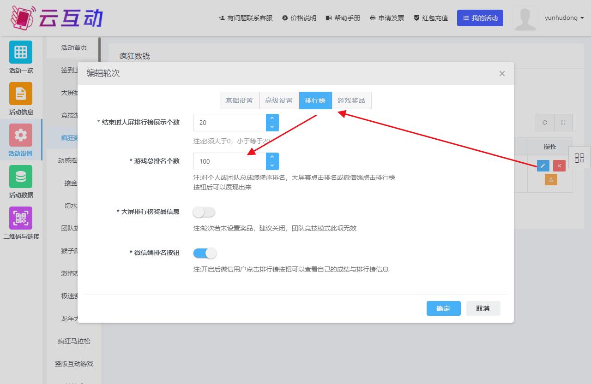
Task: Open 活动设置 gear icon
Action: pyautogui.click(x=21, y=135)
